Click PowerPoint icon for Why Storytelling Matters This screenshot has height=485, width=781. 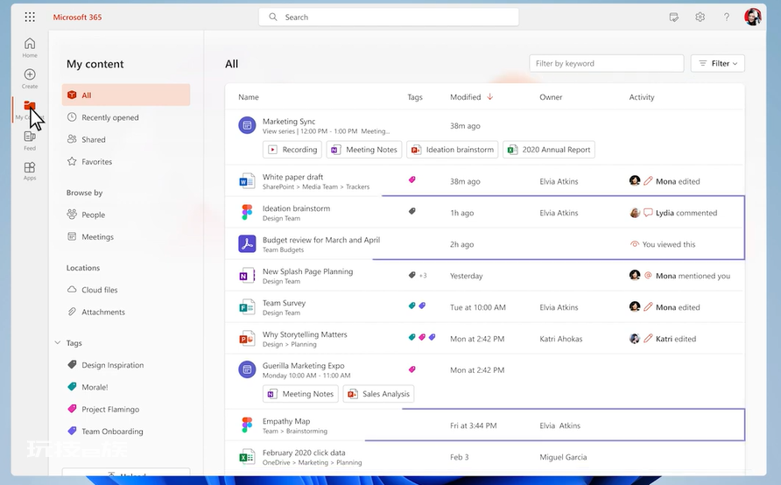pos(247,339)
